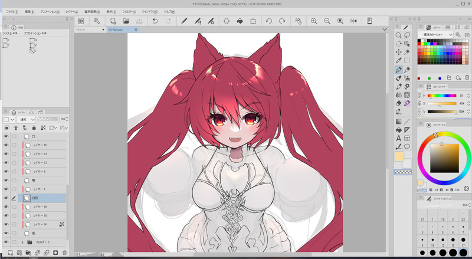Open the ファイル(F) menu
The image size is (472, 259).
(x=12, y=12)
